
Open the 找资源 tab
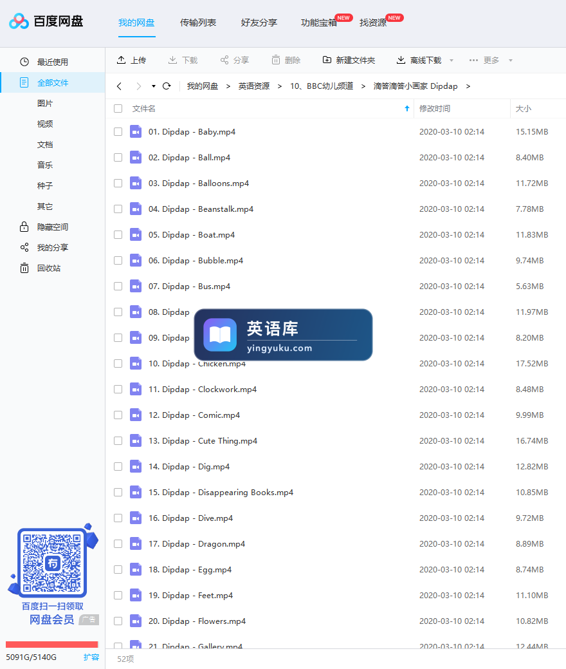(x=373, y=23)
